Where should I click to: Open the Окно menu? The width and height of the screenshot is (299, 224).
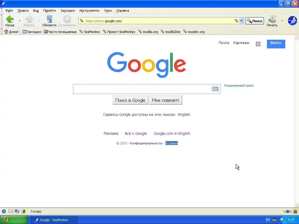108,11
